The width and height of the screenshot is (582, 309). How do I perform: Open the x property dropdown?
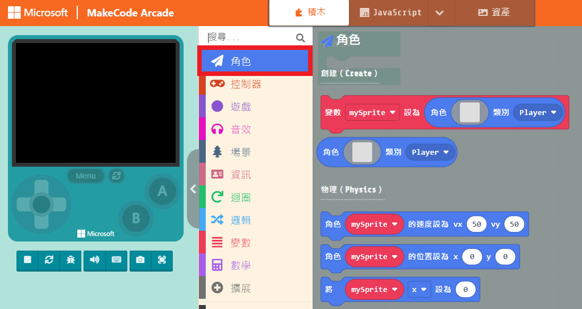coord(419,289)
